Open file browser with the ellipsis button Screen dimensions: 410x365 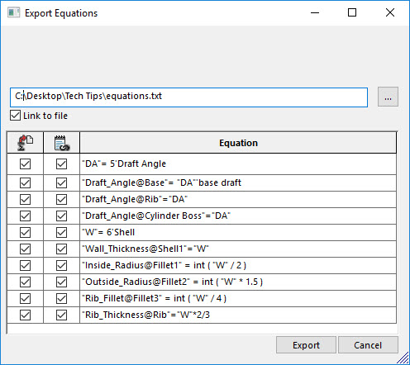tap(388, 97)
